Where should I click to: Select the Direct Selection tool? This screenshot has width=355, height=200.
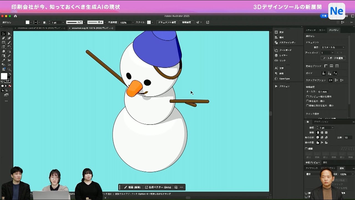pyautogui.click(x=9, y=34)
